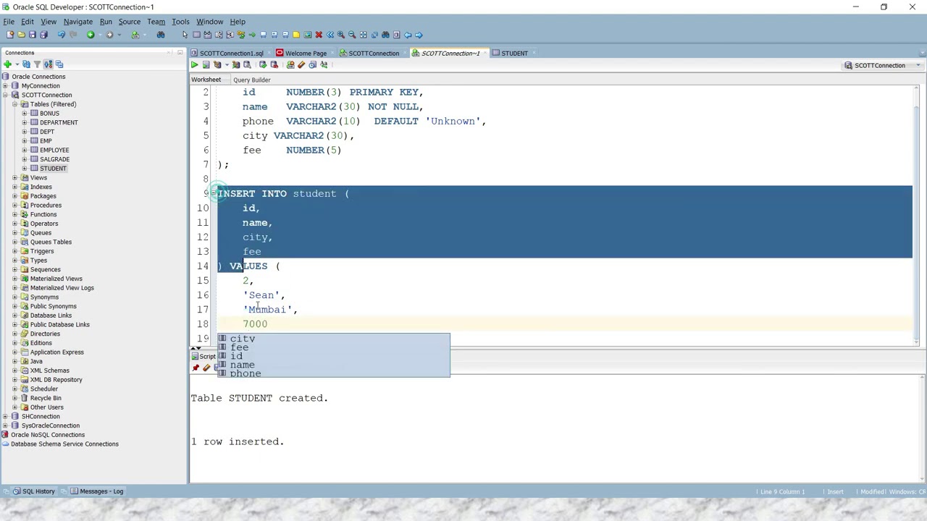Expand the STUDENT table node
This screenshot has width=927, height=521.
(x=24, y=169)
